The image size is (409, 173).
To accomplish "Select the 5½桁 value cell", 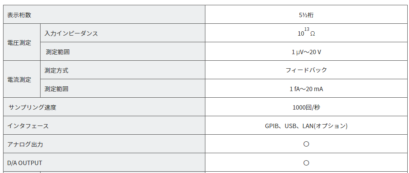I will [306, 15].
